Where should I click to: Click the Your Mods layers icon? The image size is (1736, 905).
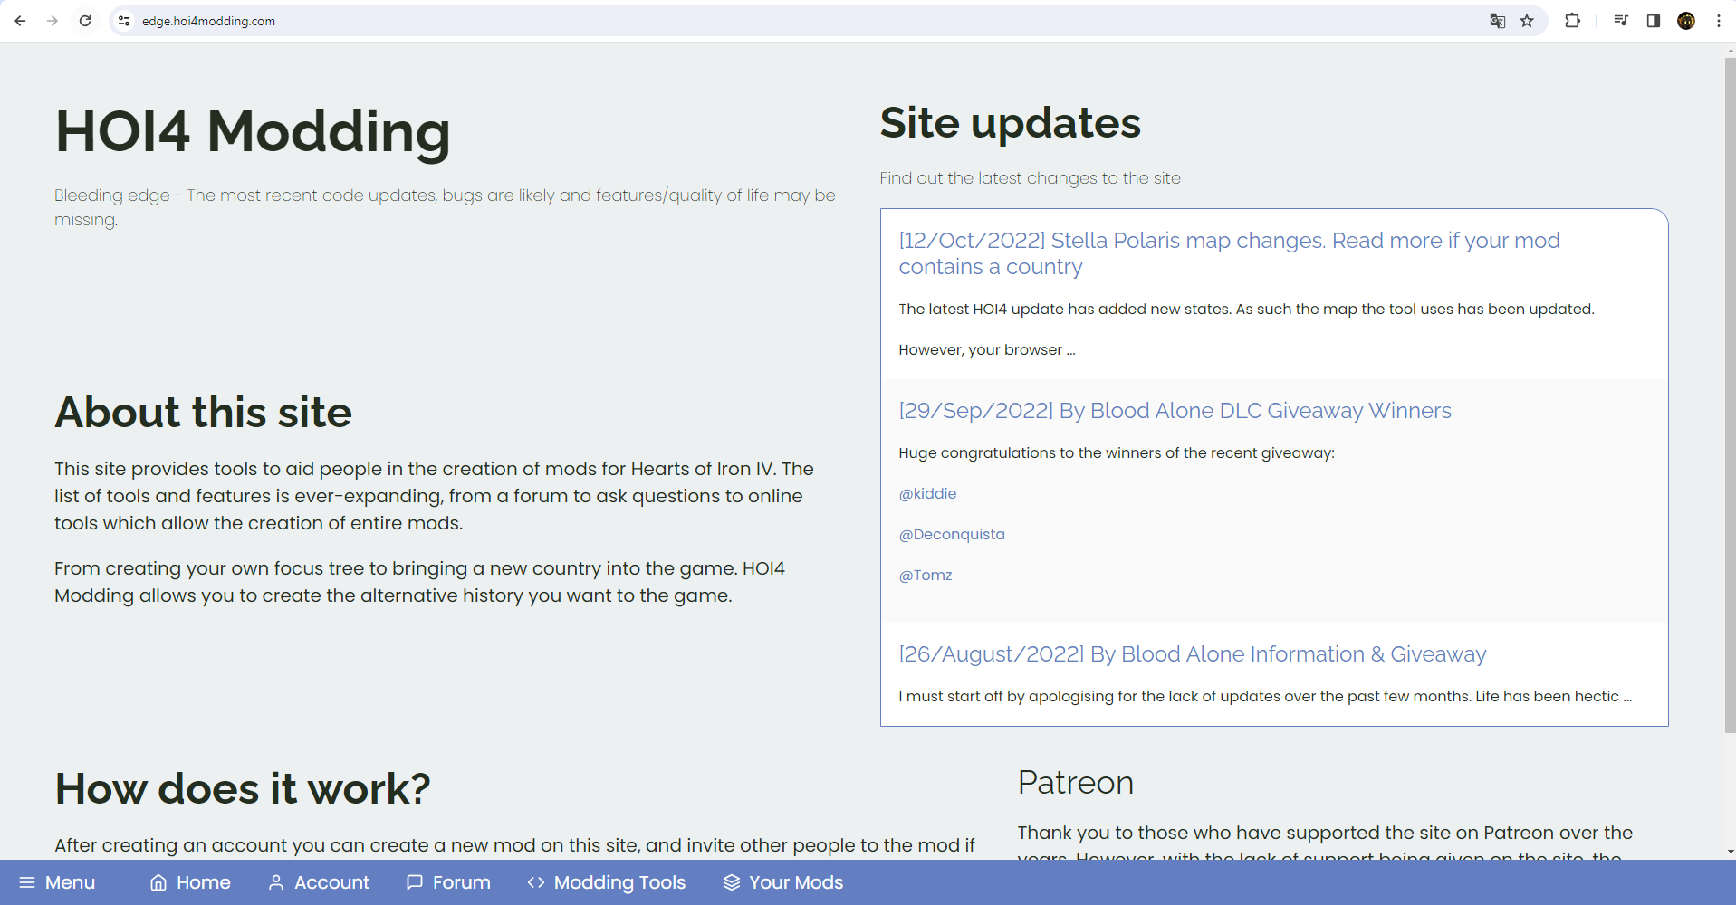click(x=732, y=882)
